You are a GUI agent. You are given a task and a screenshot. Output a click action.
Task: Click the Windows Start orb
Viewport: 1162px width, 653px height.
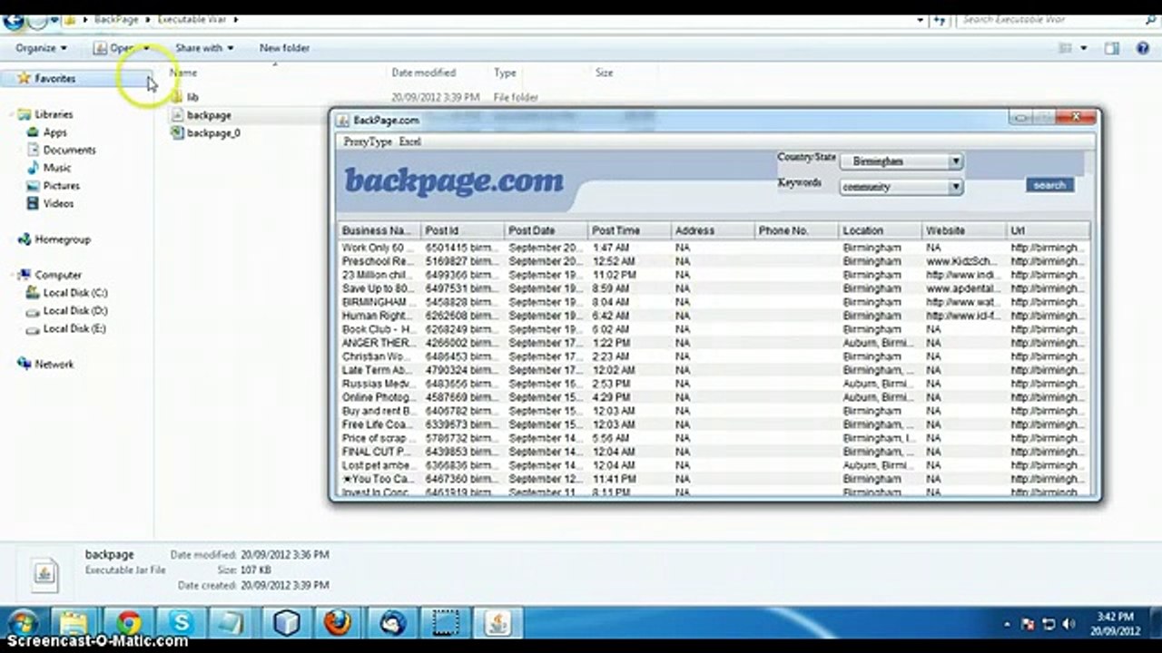pos(22,622)
